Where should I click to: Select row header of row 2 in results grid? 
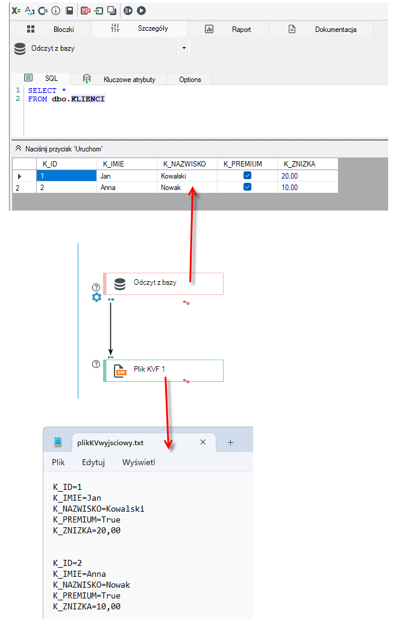25,188
